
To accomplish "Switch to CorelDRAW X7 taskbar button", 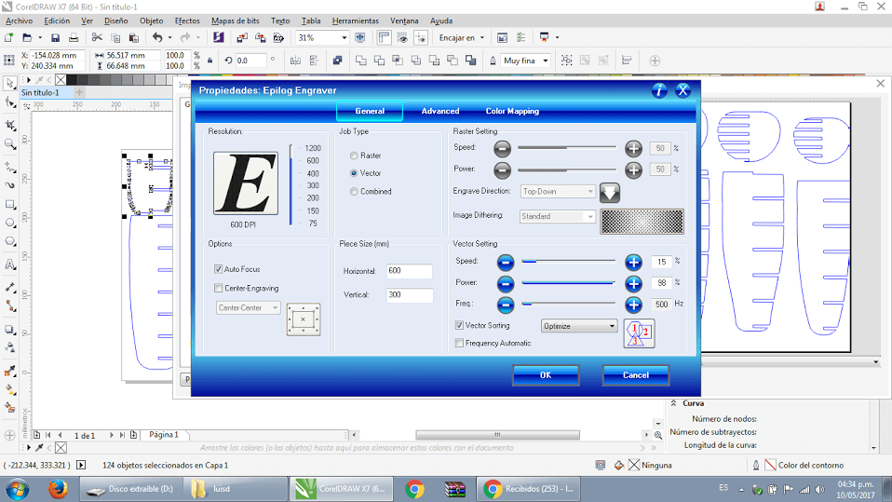I will coord(341,489).
